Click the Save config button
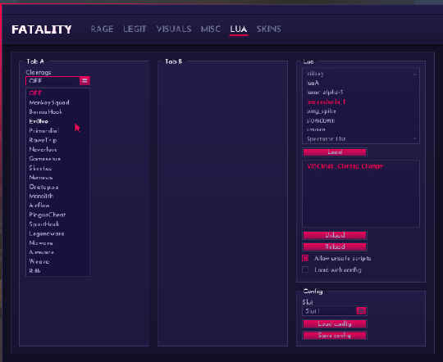Image resolution: width=443 pixels, height=362 pixels. (x=335, y=336)
